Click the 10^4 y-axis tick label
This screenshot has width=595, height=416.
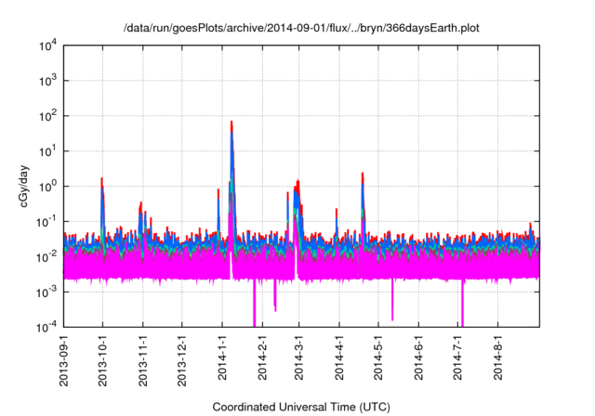pos(46,45)
